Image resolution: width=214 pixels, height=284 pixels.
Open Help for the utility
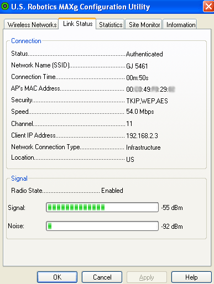click(191, 277)
